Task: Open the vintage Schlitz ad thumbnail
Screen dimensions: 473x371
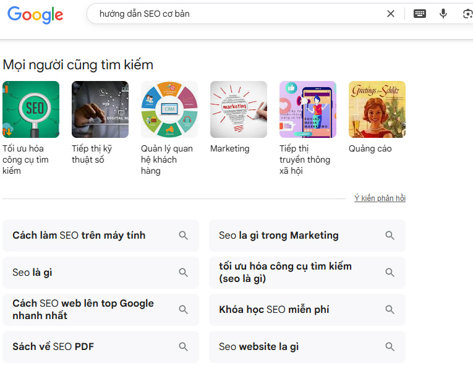Action: coord(377,109)
